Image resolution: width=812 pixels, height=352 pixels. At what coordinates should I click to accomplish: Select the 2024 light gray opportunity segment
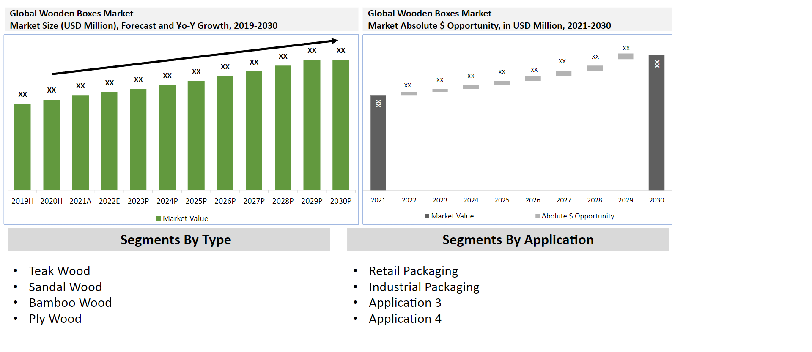(x=471, y=87)
